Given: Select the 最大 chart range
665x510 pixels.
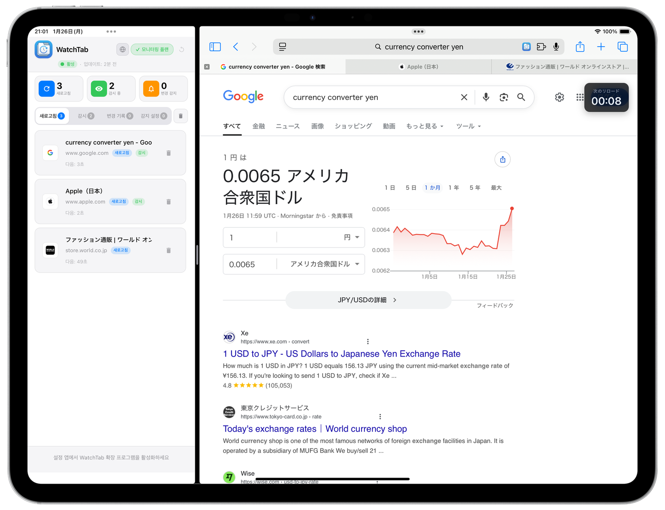Looking at the screenshot, I should coord(496,188).
